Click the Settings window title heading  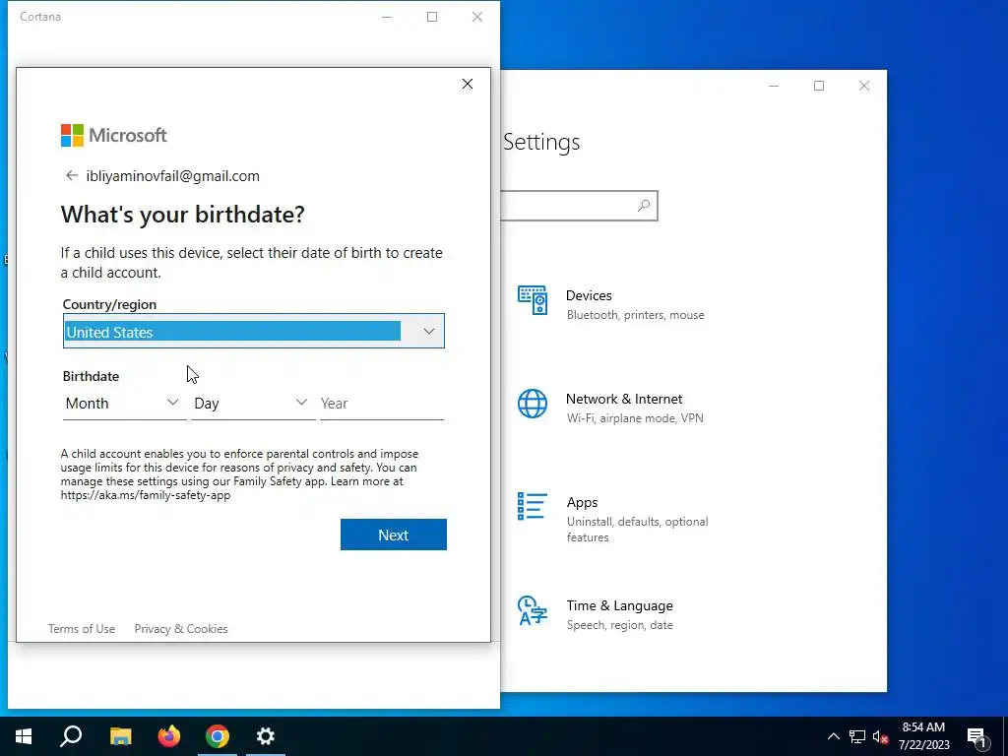tap(541, 142)
